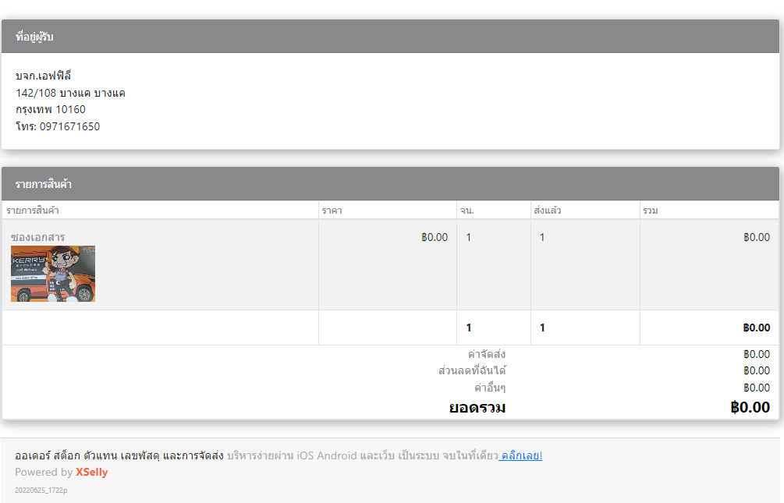The height and width of the screenshot is (503, 784).
Task: Click the 'ยอดรวม' grand total label
Action: tap(477, 407)
